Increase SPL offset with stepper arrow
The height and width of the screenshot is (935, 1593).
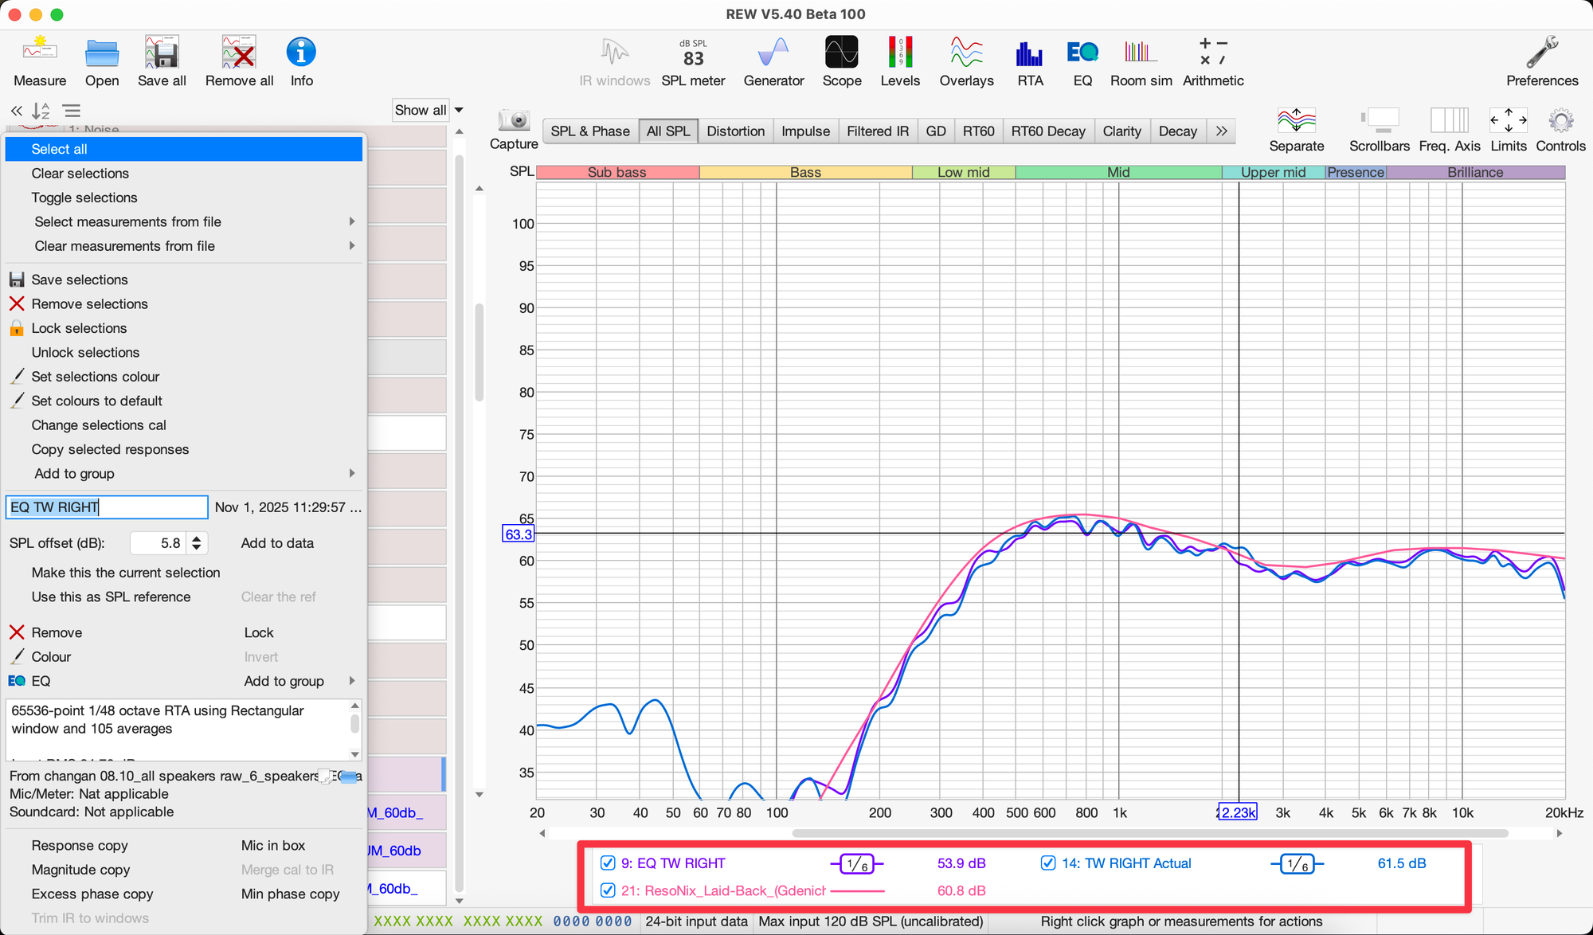coord(197,538)
